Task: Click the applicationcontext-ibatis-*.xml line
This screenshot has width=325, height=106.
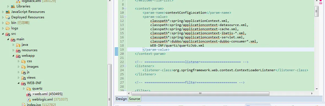Action: click(198, 33)
